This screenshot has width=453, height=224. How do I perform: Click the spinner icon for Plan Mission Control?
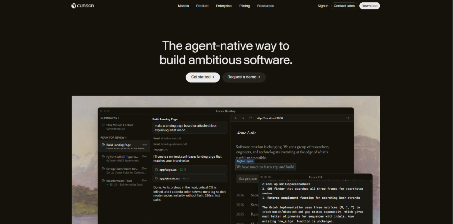tap(103, 125)
